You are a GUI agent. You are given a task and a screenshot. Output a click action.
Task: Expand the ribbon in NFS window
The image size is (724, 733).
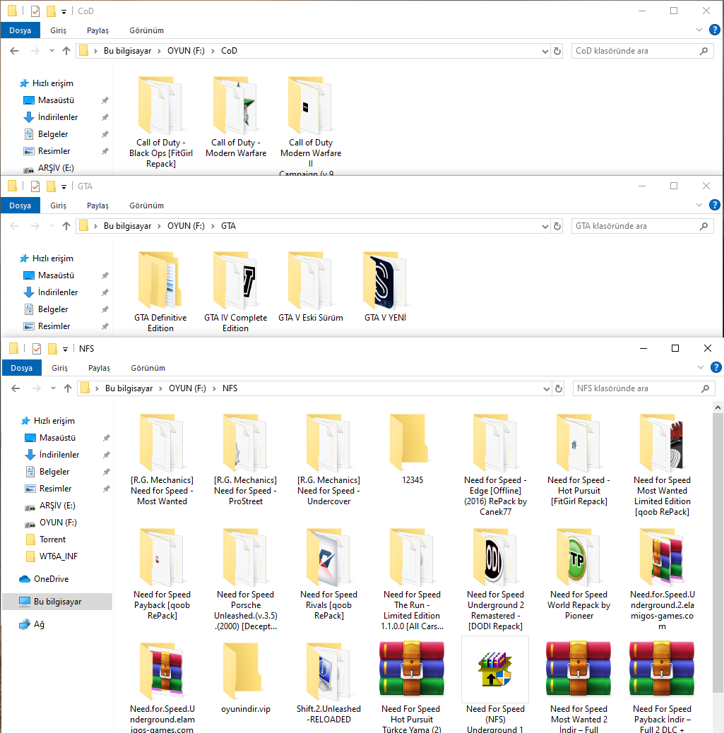[x=701, y=368]
